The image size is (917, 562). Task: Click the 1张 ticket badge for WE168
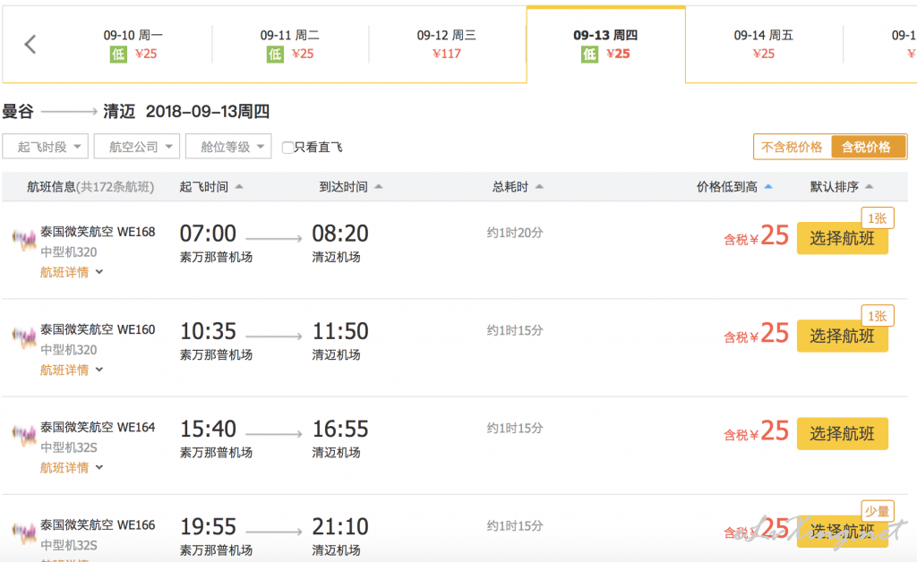pos(878,218)
